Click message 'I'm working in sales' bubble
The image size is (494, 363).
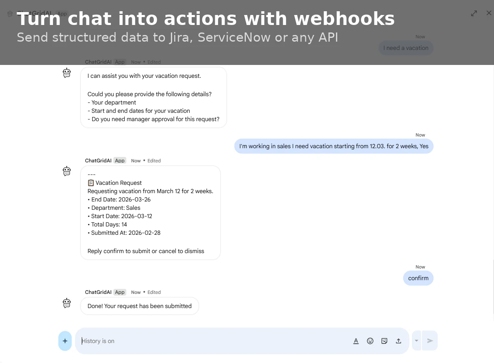tap(334, 146)
